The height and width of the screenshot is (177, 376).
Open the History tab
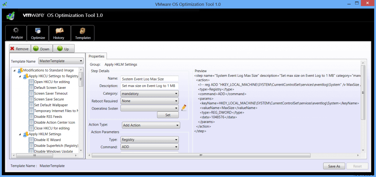point(60,33)
